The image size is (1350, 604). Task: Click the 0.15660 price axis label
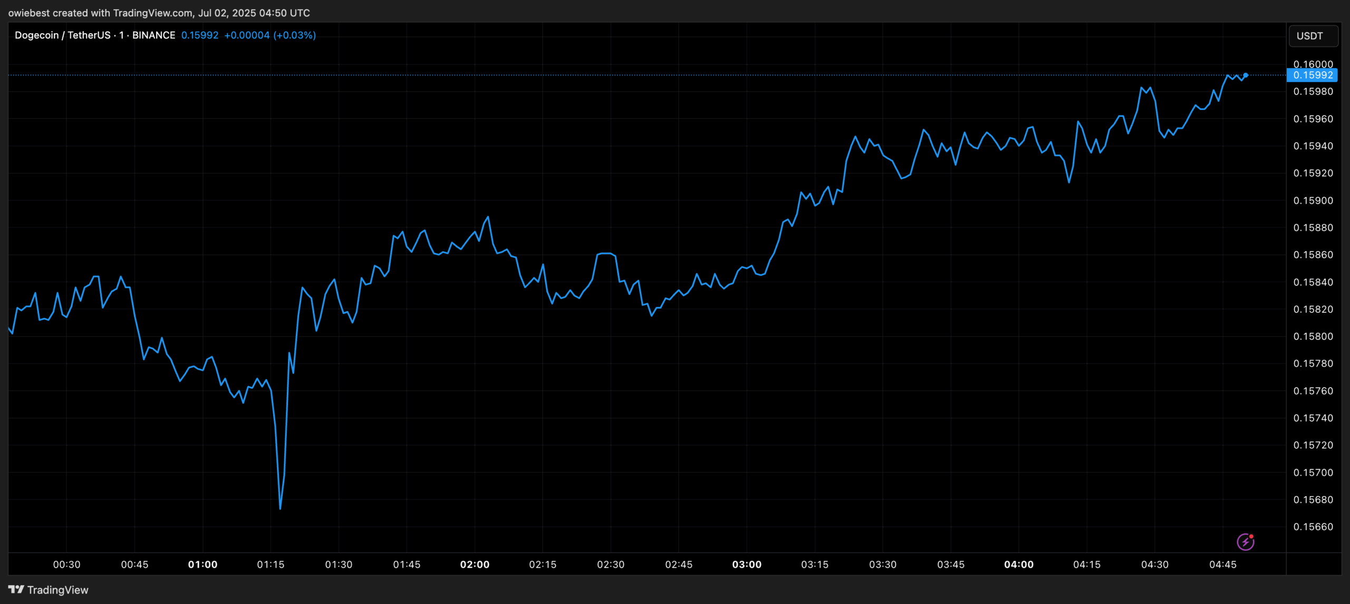(1313, 527)
